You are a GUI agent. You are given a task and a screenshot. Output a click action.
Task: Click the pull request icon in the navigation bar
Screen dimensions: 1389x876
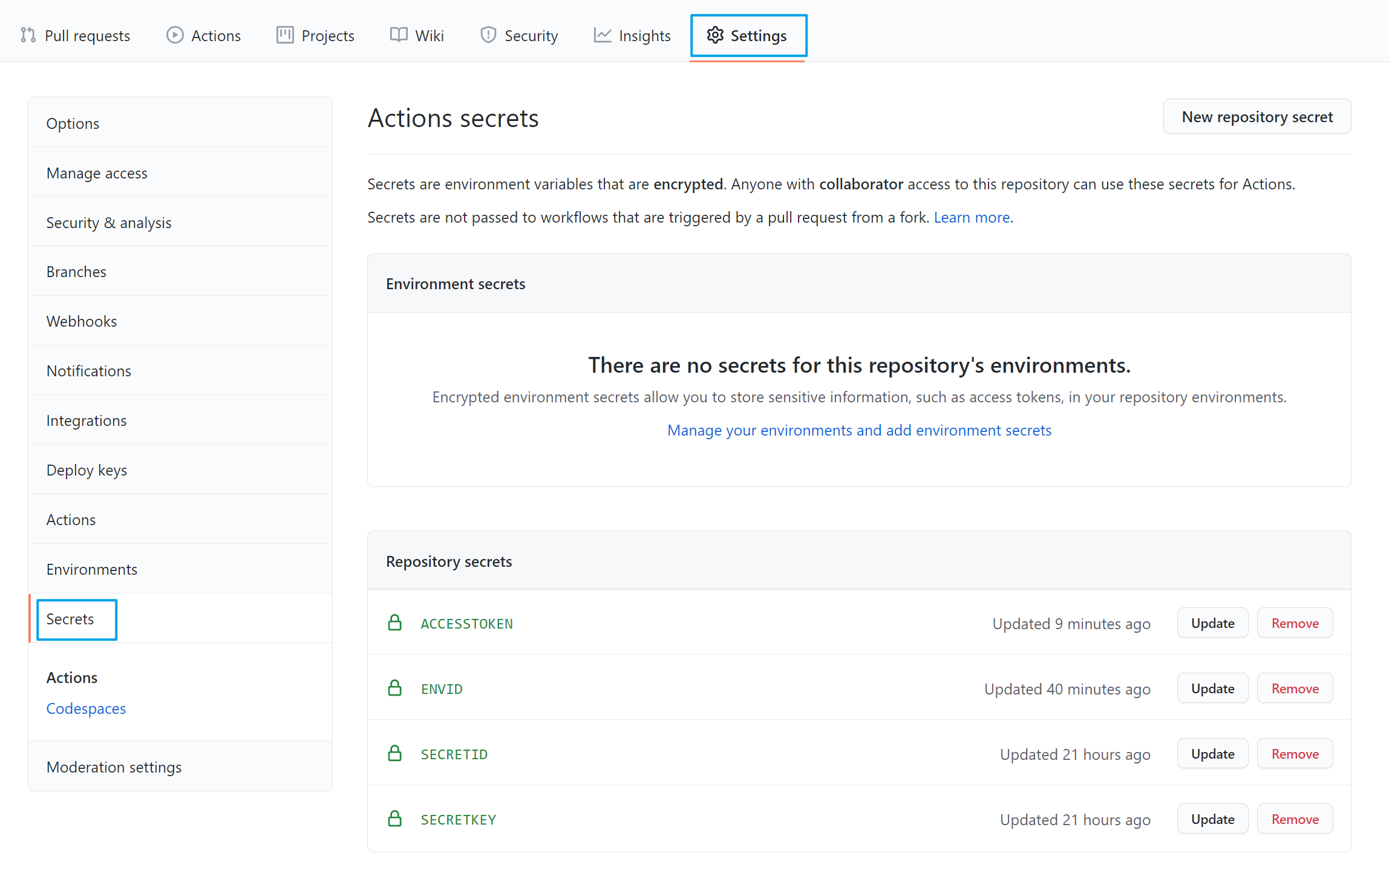(x=28, y=35)
